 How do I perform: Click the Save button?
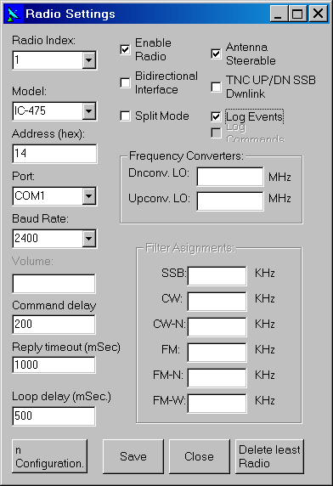click(x=133, y=456)
